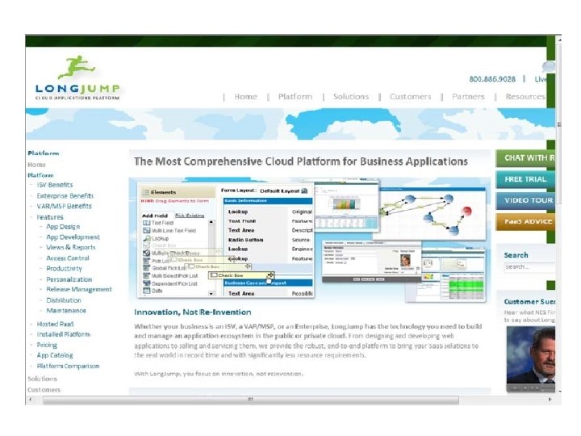The image size is (581, 436).
Task: Open the Solutions top navigation item
Action: 351,97
